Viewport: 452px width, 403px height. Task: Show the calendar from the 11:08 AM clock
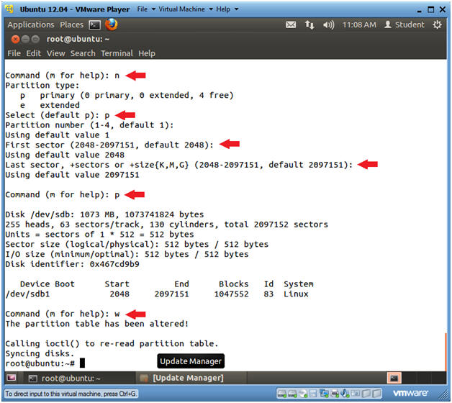(x=359, y=24)
